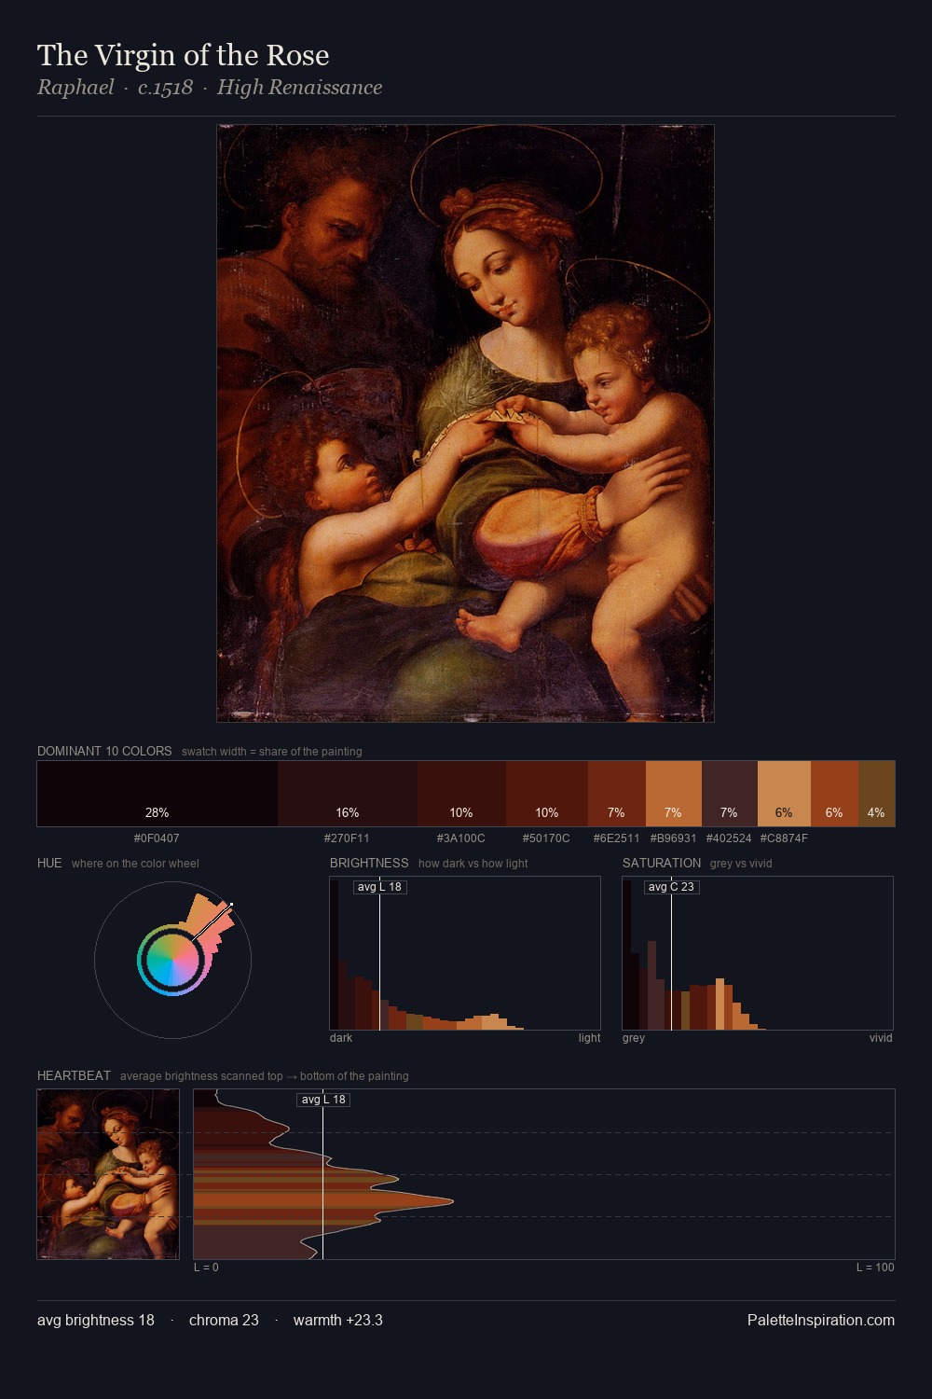Pick the 7% orange swatch #B96931
932x1399 pixels.
tap(673, 794)
